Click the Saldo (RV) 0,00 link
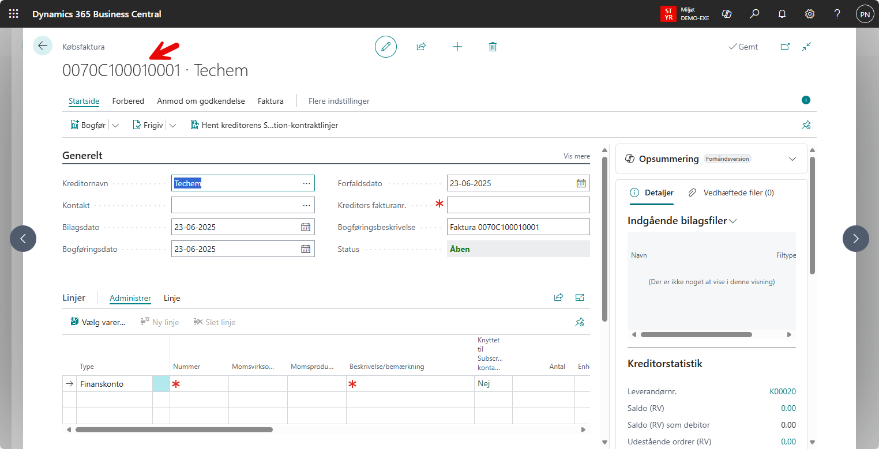 click(x=788, y=408)
